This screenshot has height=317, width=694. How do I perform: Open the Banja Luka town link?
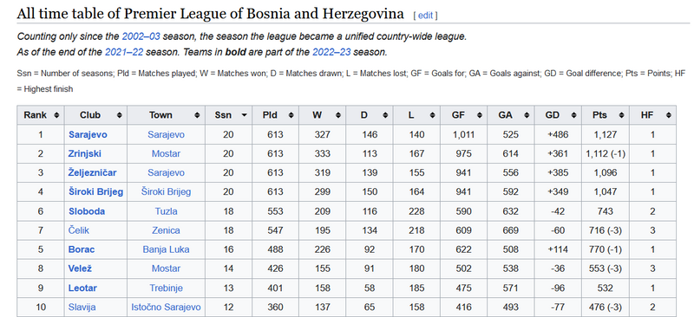coord(166,249)
